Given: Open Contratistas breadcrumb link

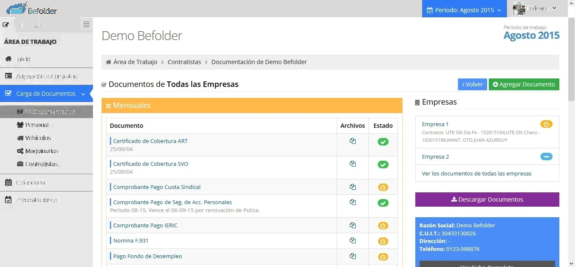Looking at the screenshot, I should (x=184, y=62).
